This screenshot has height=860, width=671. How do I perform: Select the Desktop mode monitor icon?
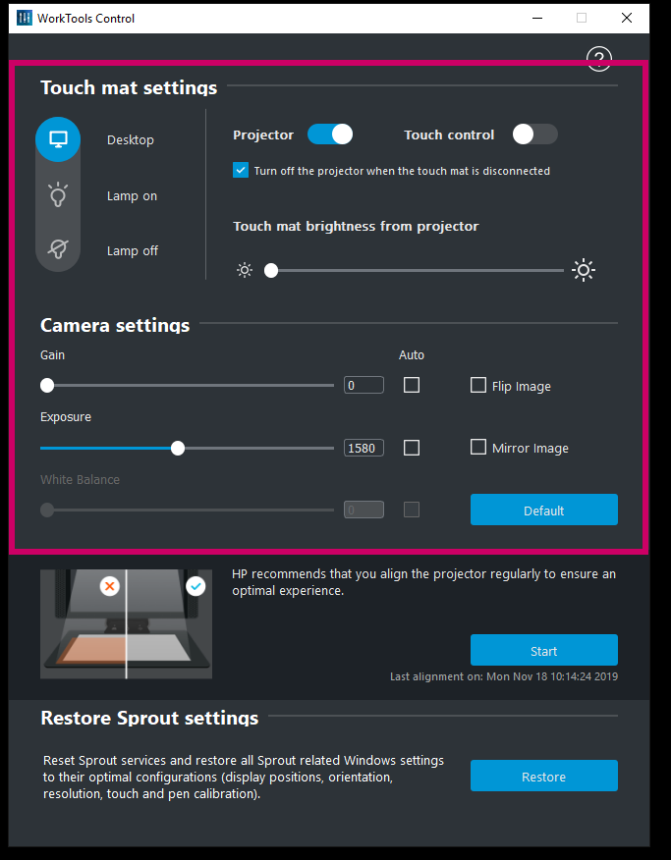[x=58, y=139]
